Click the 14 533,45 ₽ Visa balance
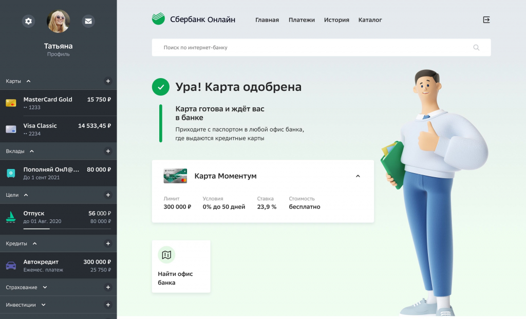This screenshot has height=319, width=526. click(x=95, y=126)
